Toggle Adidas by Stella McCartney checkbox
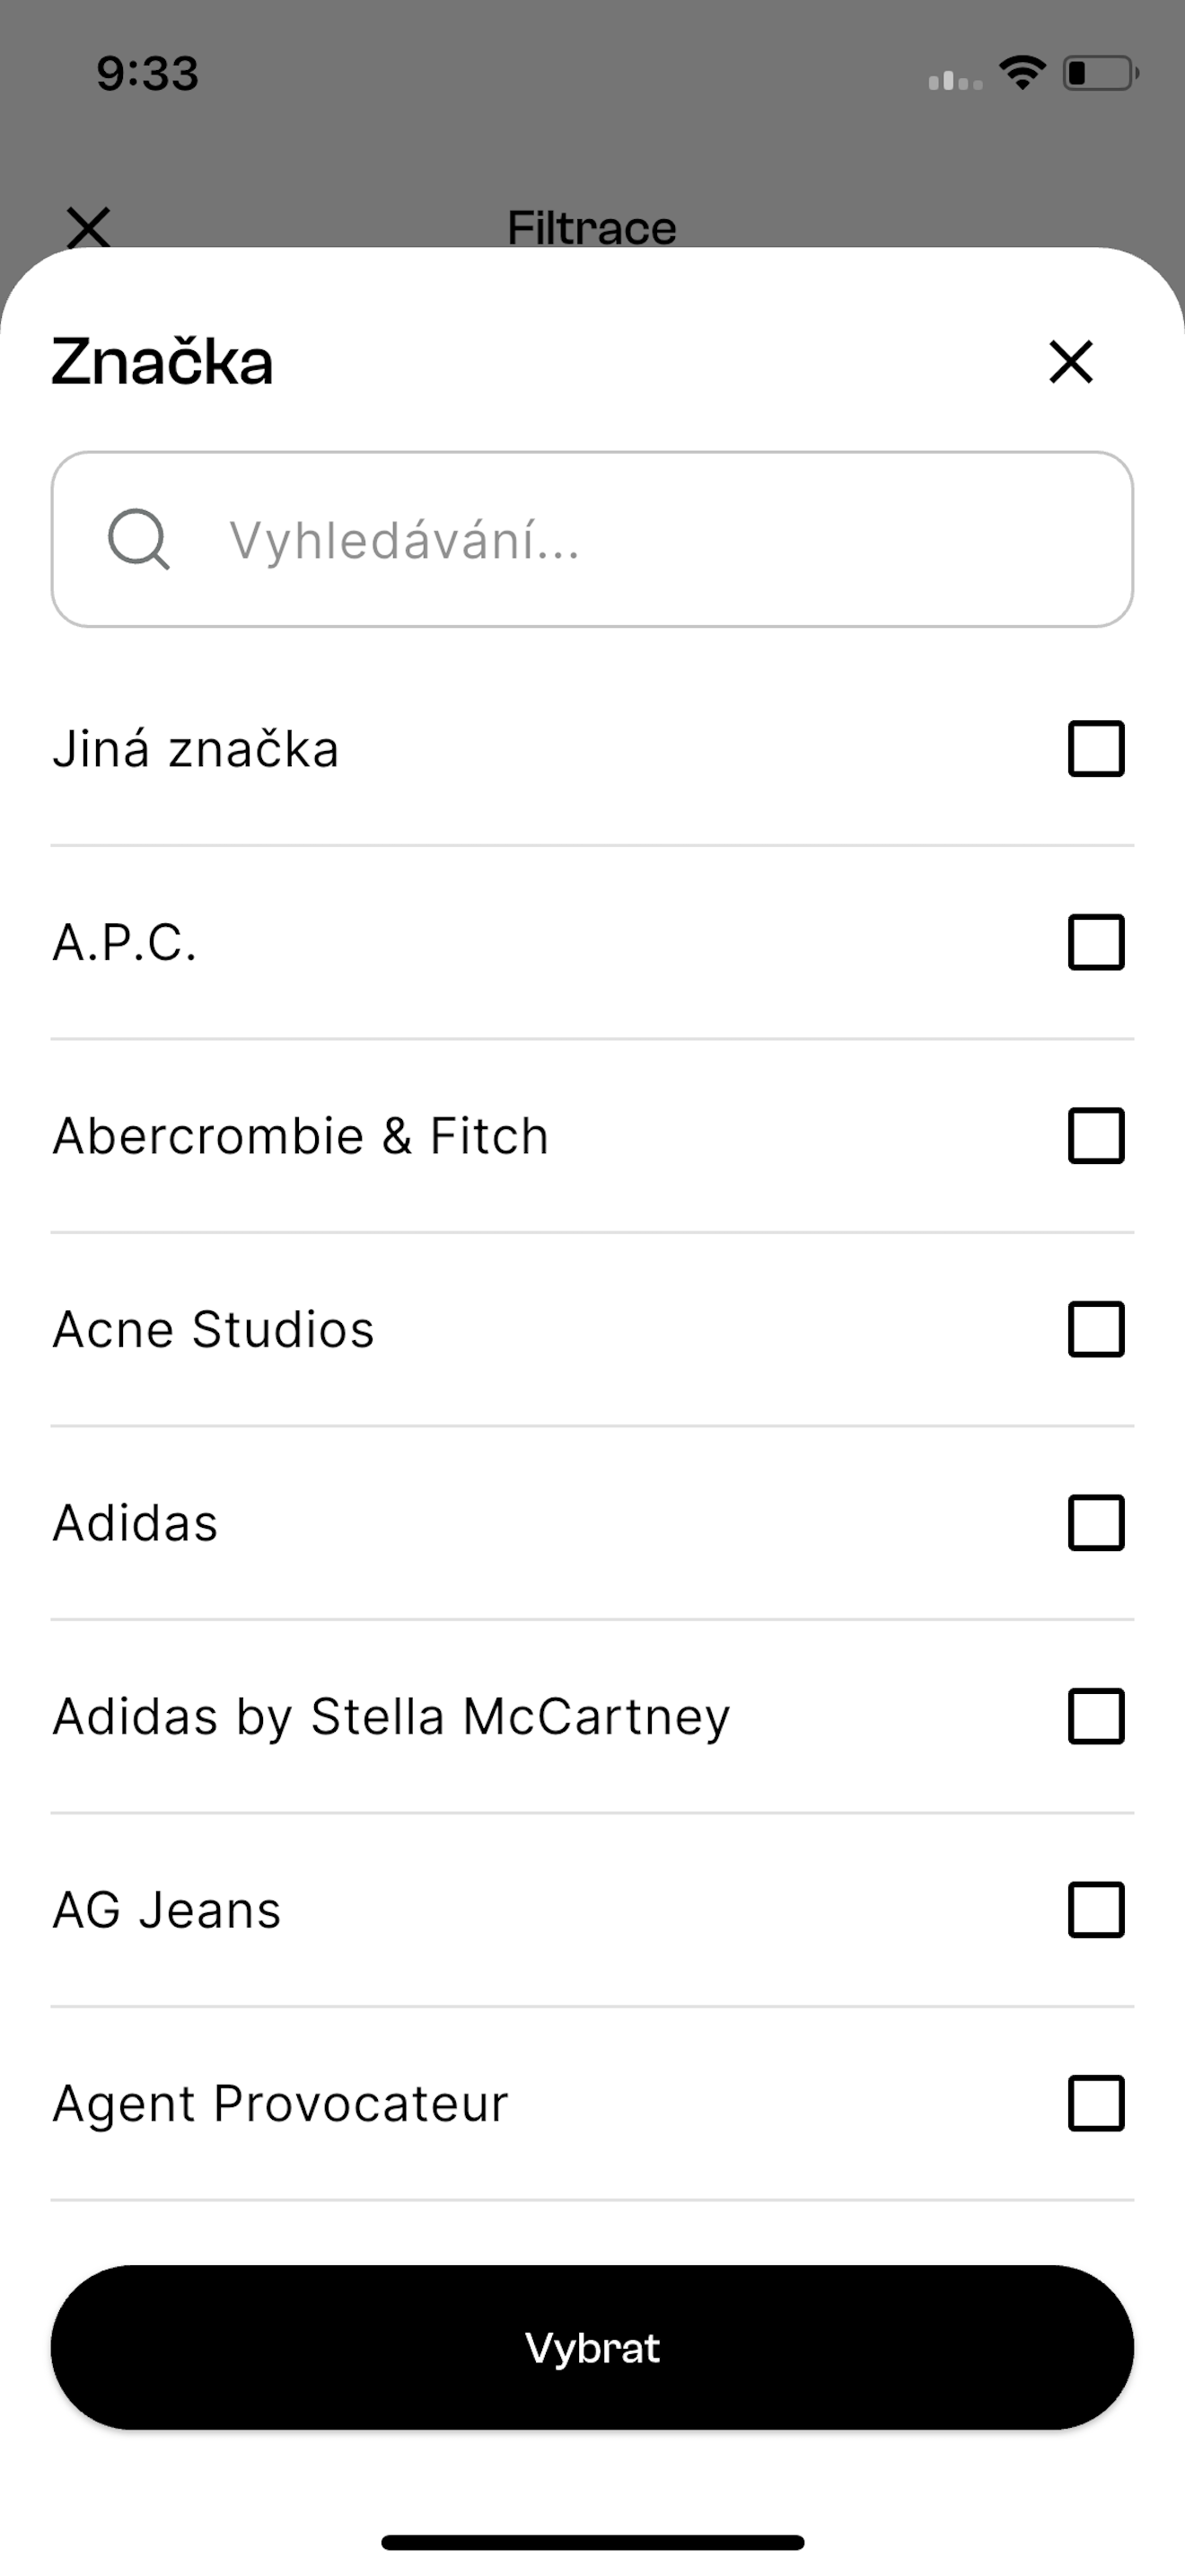The image size is (1185, 2576). [x=1096, y=1716]
